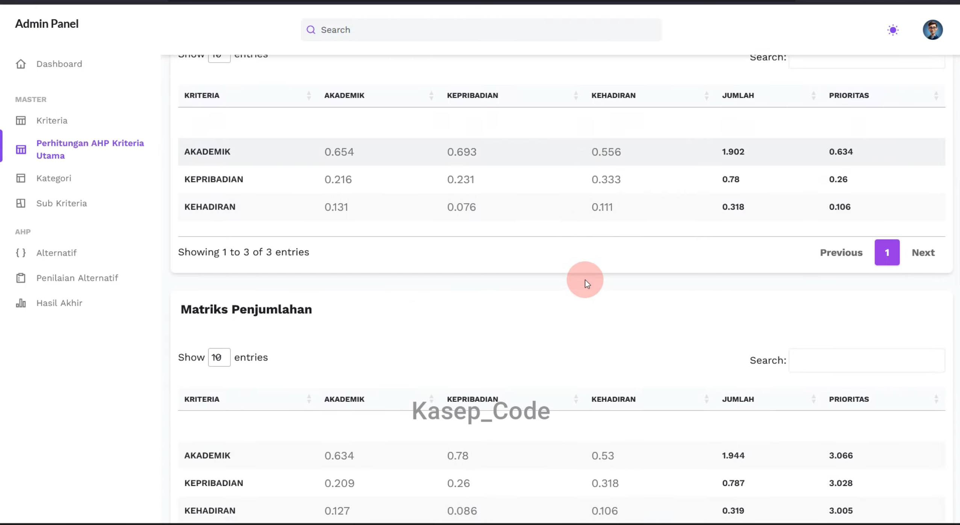This screenshot has width=960, height=525.
Task: Click the Admin Panel title link
Action: click(x=47, y=24)
